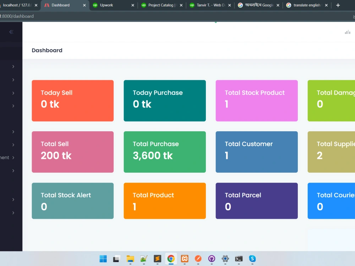Open the Total Sell card
The image size is (355, 266).
click(73, 152)
